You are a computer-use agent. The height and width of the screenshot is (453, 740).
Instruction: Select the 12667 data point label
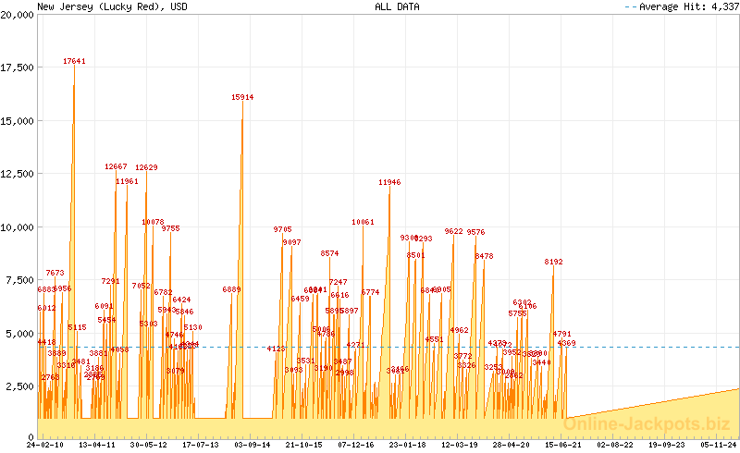116,167
